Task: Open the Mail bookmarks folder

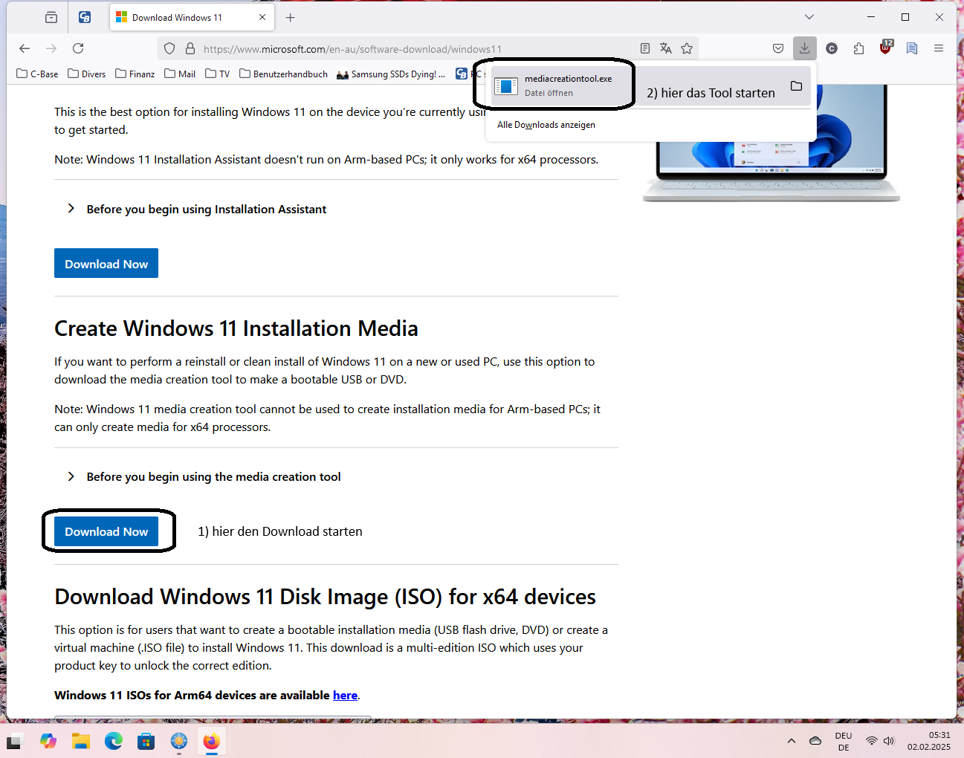Action: pos(180,74)
